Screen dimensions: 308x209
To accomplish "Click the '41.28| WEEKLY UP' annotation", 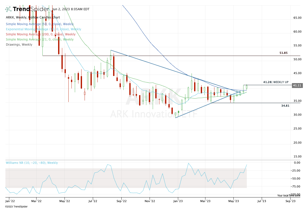I will (276, 82).
